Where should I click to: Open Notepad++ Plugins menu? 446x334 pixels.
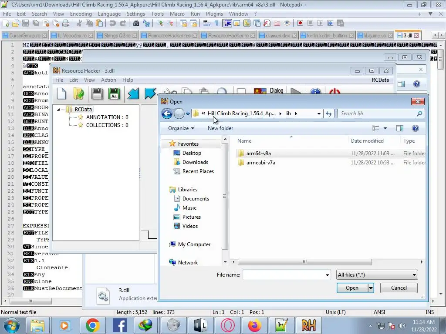[214, 14]
